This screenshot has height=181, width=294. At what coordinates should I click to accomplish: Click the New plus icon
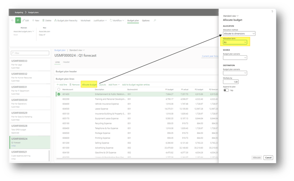pyautogui.click(x=33, y=20)
